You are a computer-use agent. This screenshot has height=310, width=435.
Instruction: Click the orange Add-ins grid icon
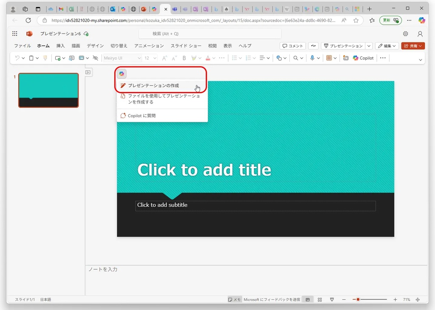pyautogui.click(x=329, y=58)
